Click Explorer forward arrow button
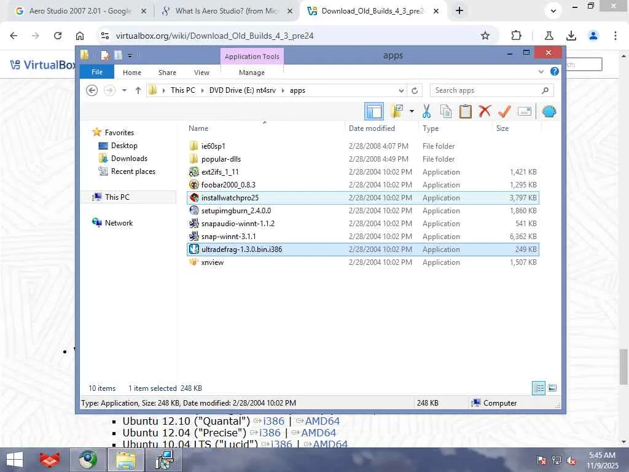 [x=109, y=90]
